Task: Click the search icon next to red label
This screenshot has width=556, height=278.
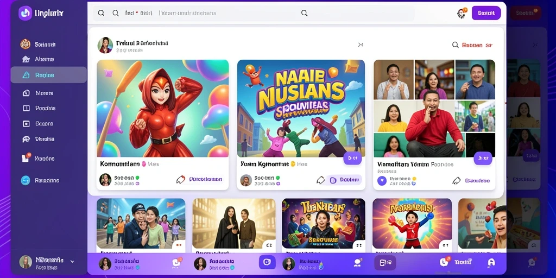Action: pyautogui.click(x=456, y=45)
